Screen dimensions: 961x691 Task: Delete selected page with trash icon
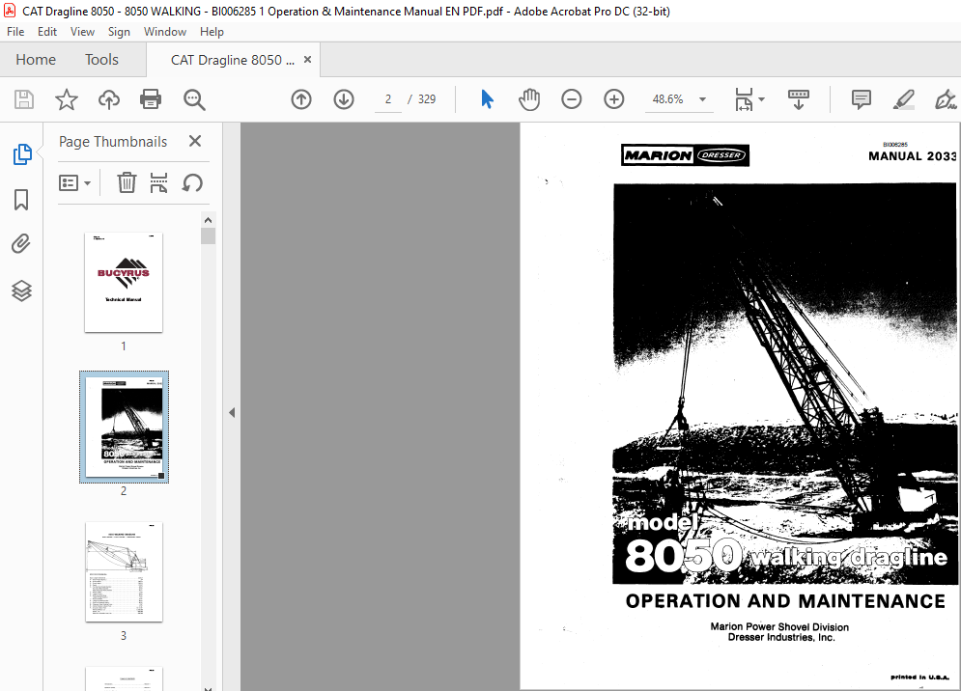point(127,182)
